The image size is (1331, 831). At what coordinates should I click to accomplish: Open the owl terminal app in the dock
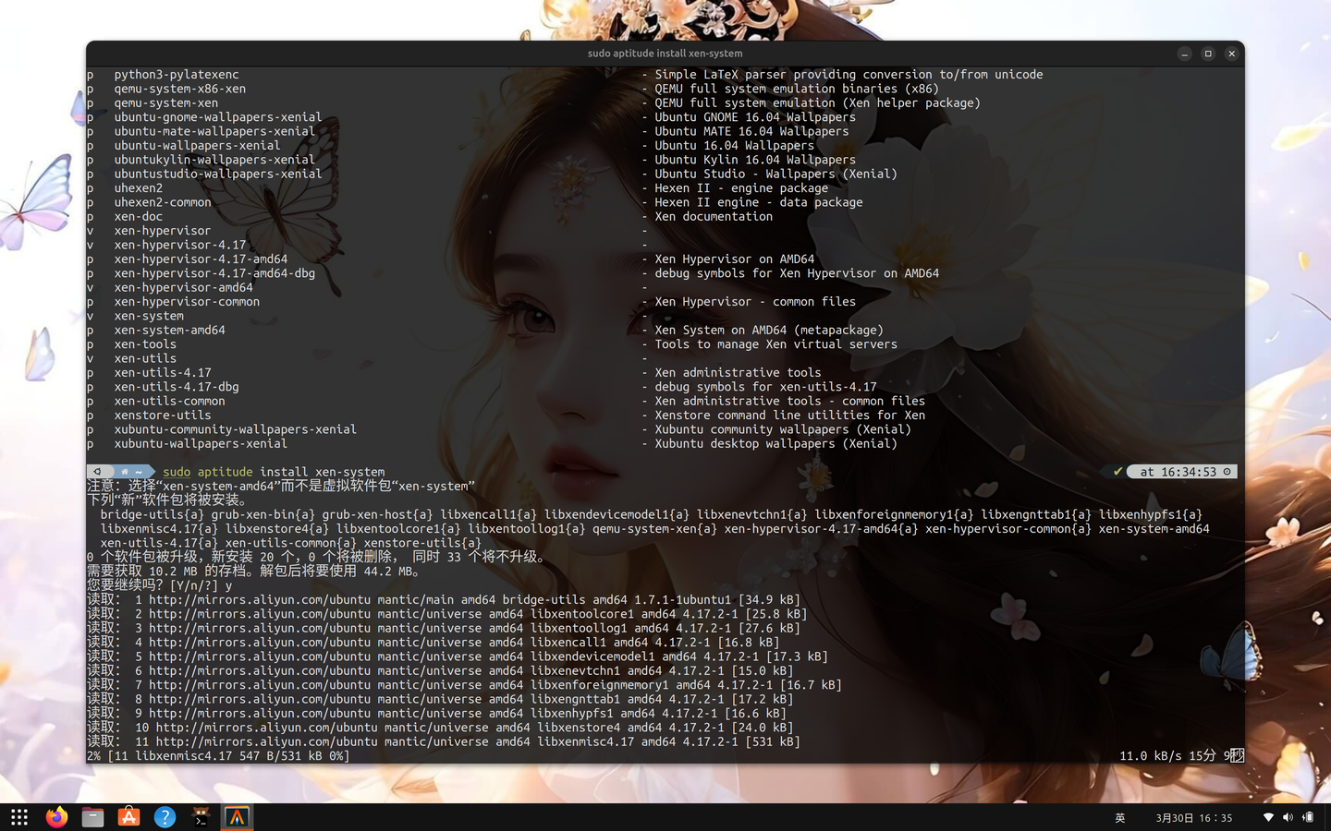(x=201, y=817)
